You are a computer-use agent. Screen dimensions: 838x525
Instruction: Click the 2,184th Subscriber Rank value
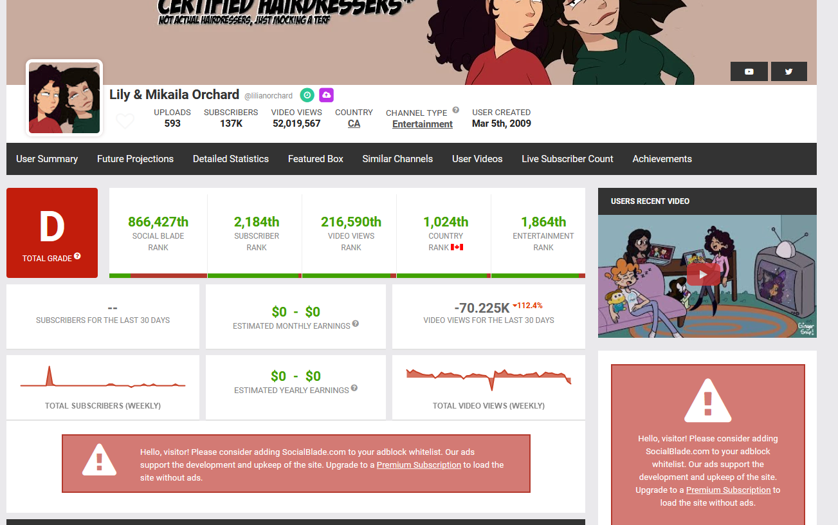[257, 222]
